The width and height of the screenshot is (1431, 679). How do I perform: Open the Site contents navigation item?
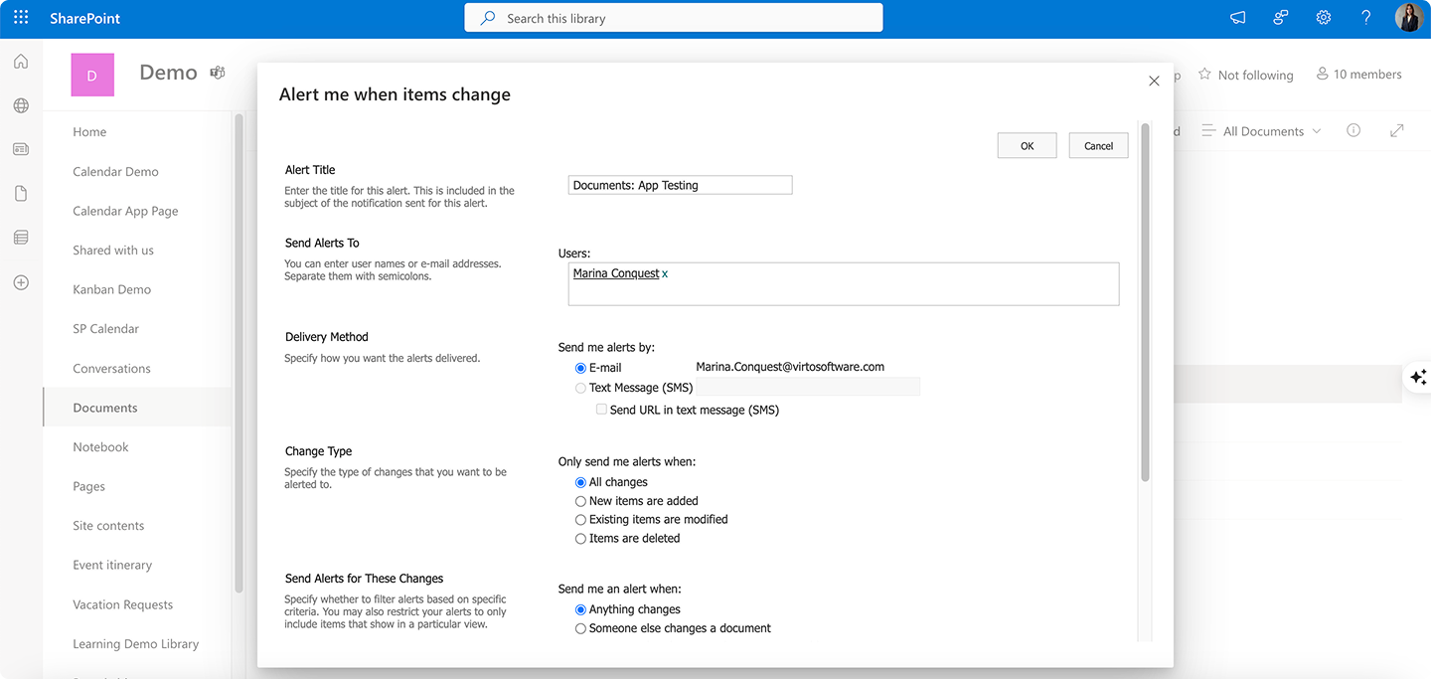(x=107, y=525)
